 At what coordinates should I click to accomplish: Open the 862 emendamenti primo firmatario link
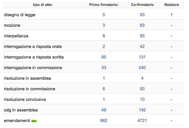point(104,120)
